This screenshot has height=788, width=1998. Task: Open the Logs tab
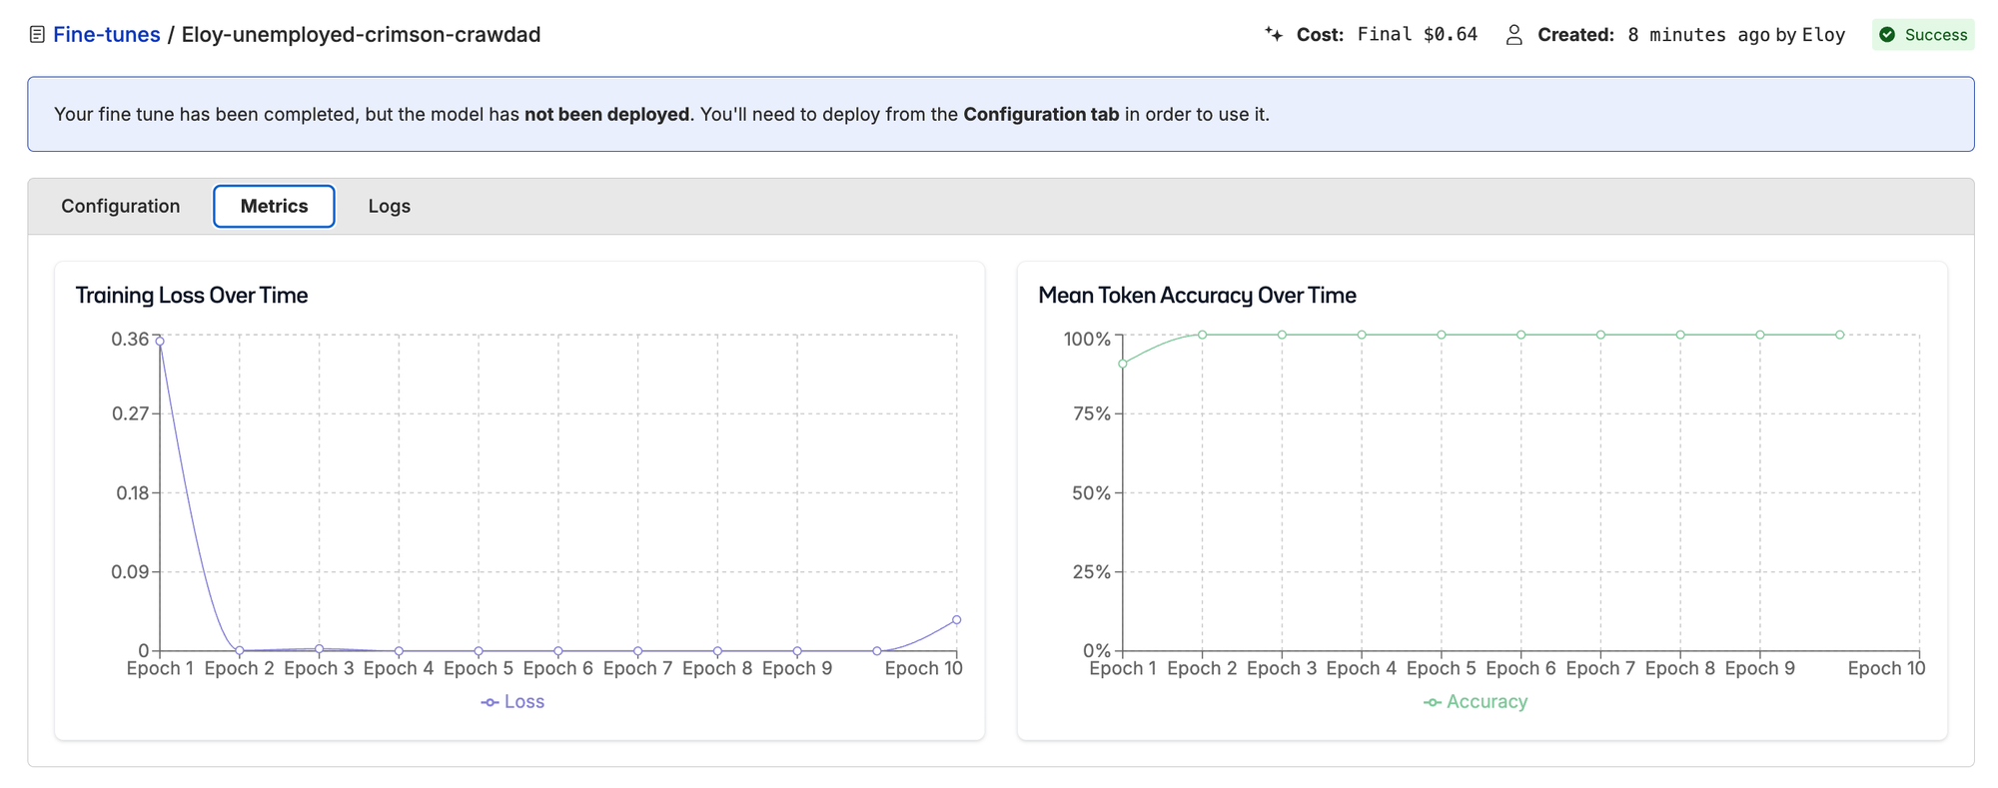389,206
